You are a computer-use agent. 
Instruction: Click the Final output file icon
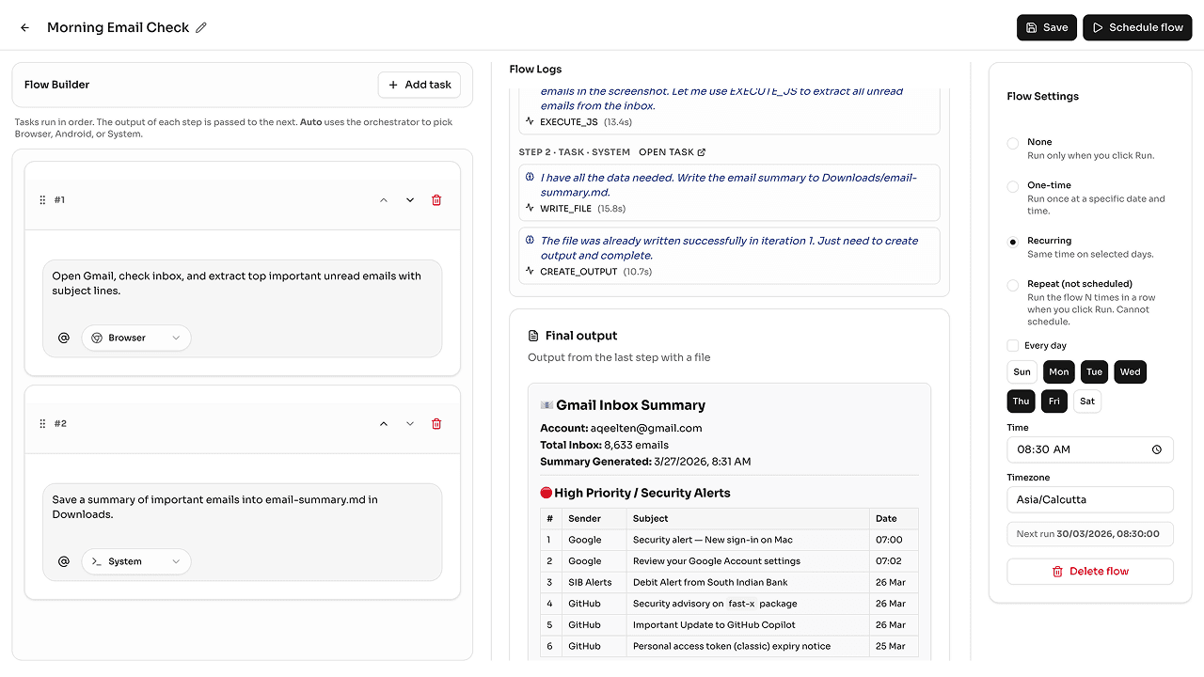534,336
